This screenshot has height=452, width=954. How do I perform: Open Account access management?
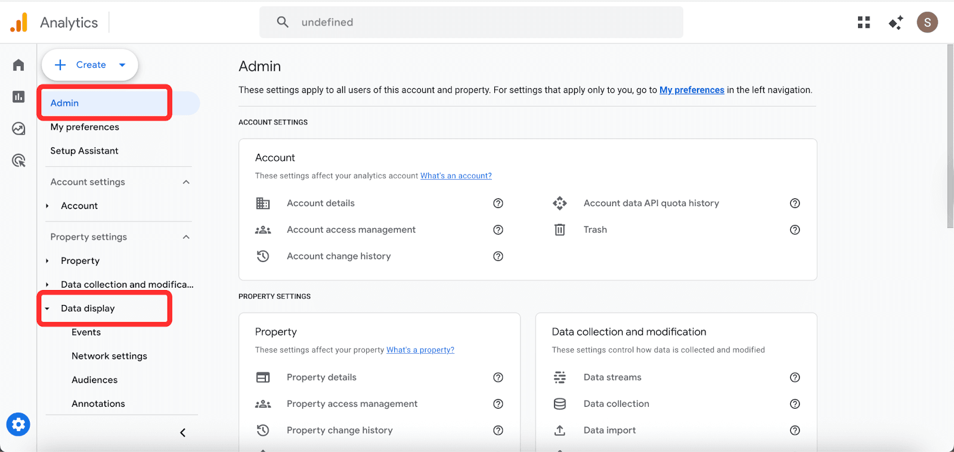click(x=351, y=230)
